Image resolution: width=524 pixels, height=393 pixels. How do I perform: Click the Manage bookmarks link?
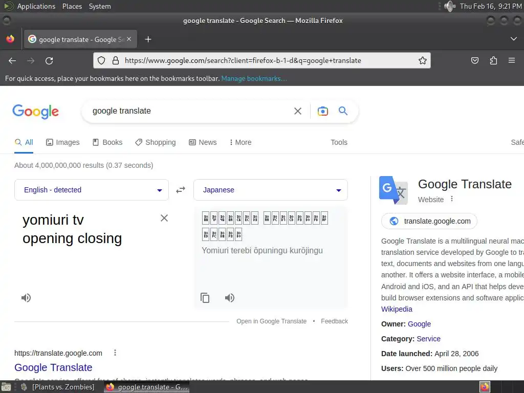coord(254,78)
